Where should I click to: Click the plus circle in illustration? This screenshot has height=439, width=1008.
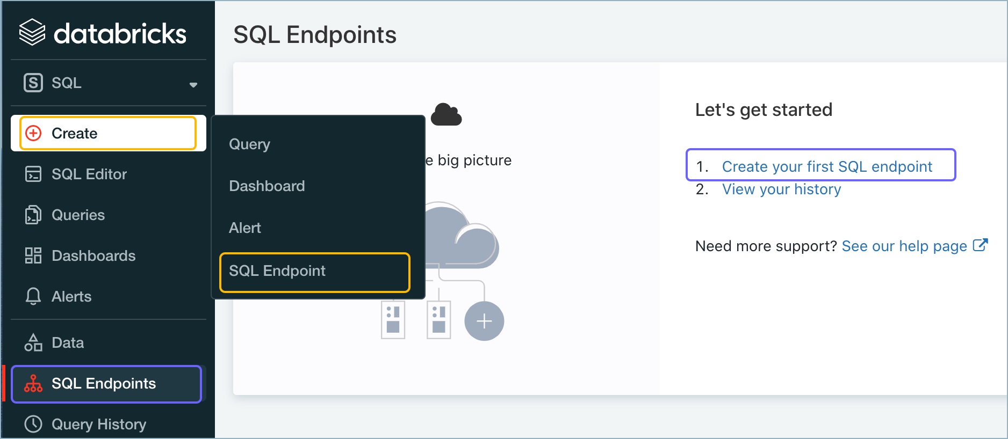484,321
